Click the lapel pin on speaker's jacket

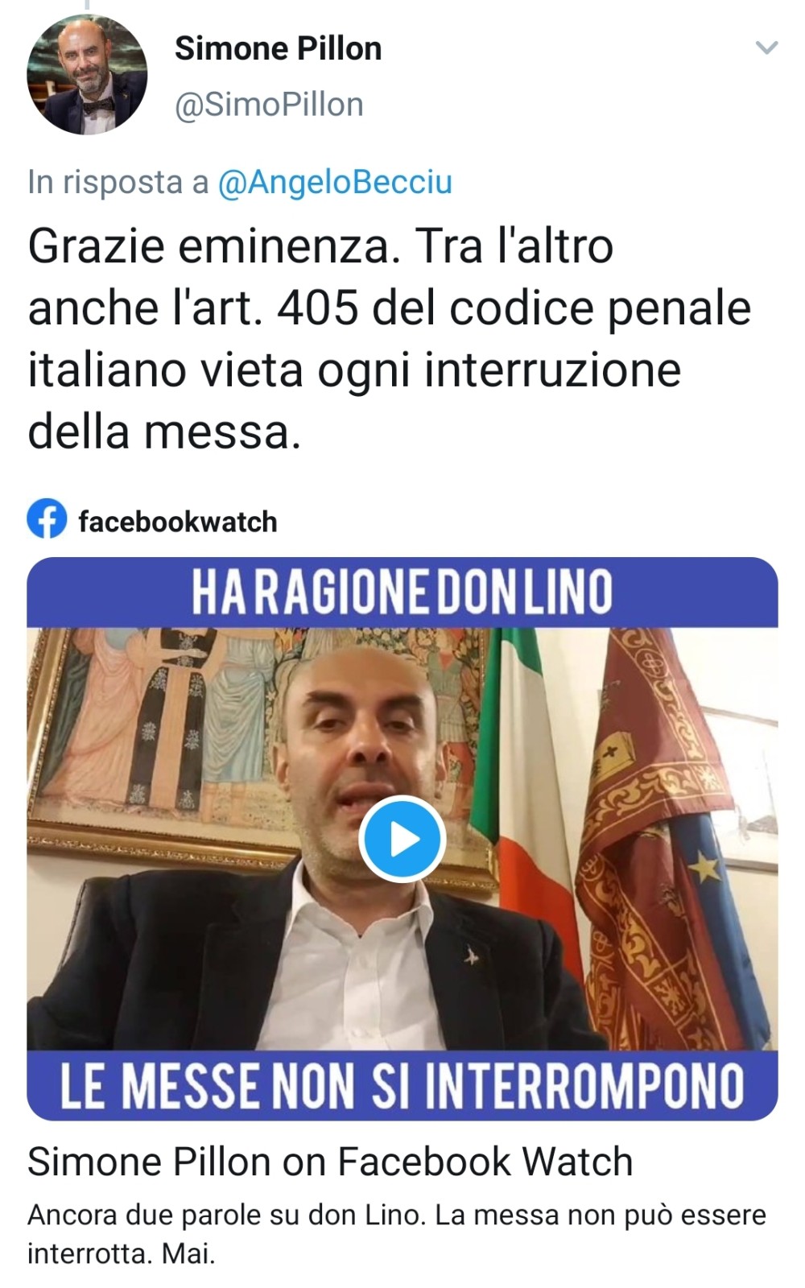point(472,956)
